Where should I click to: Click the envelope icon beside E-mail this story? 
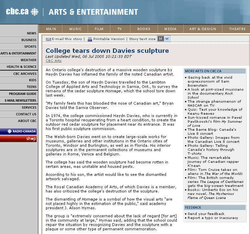(48, 39)
